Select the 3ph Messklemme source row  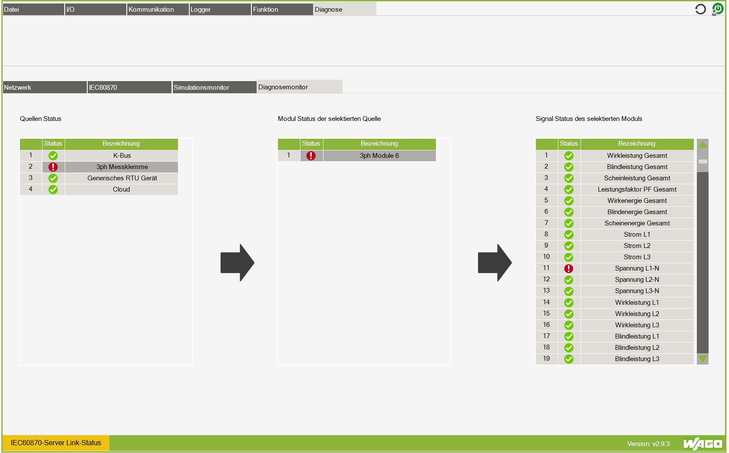click(99, 167)
